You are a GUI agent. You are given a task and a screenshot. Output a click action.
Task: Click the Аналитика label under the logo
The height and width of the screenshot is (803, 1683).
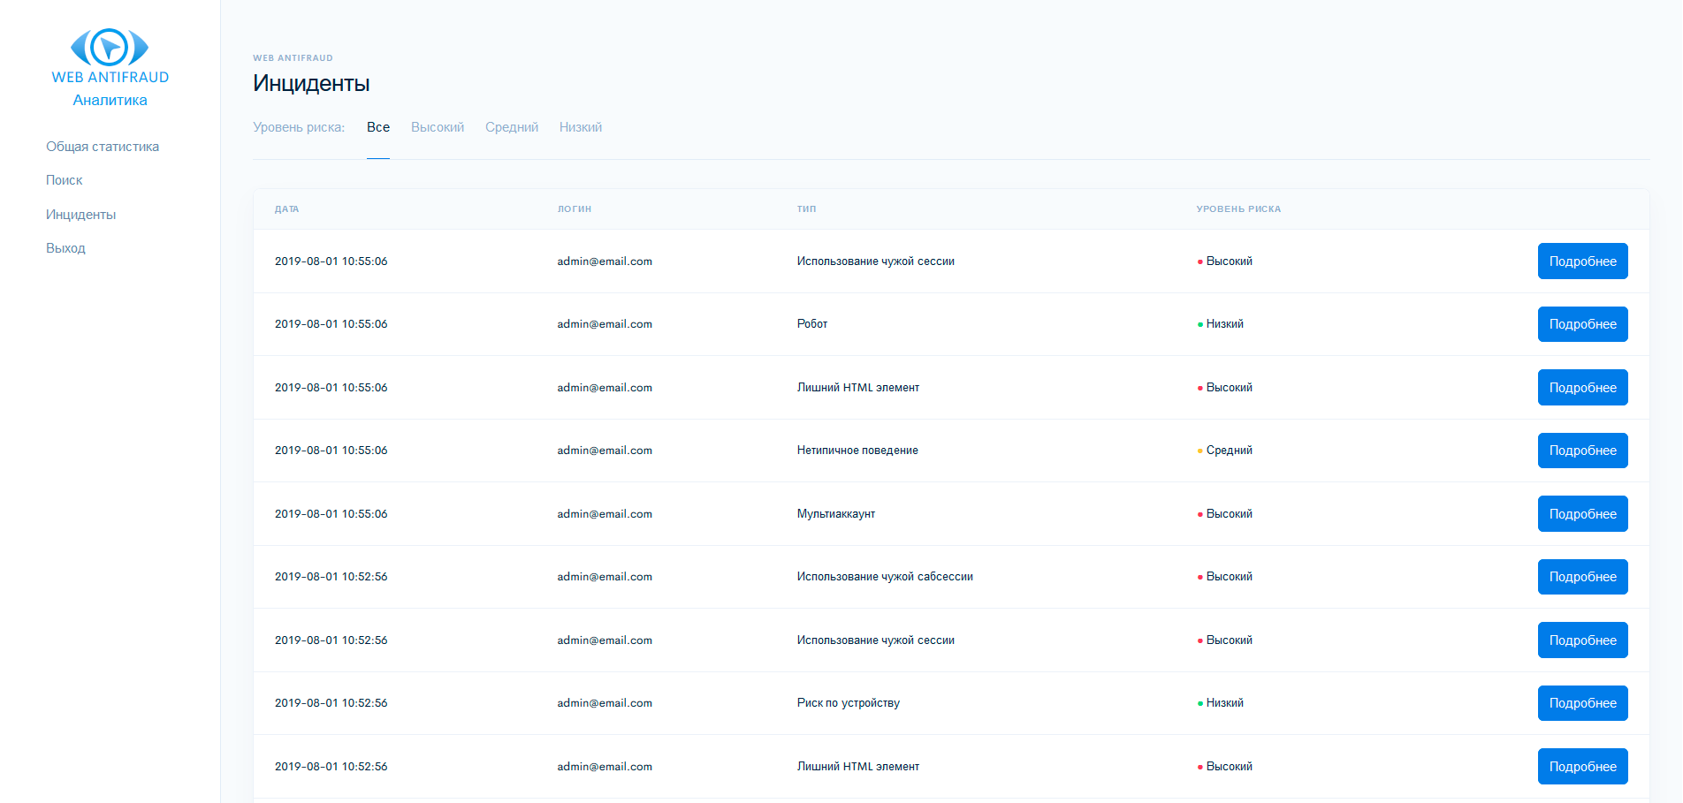(110, 100)
